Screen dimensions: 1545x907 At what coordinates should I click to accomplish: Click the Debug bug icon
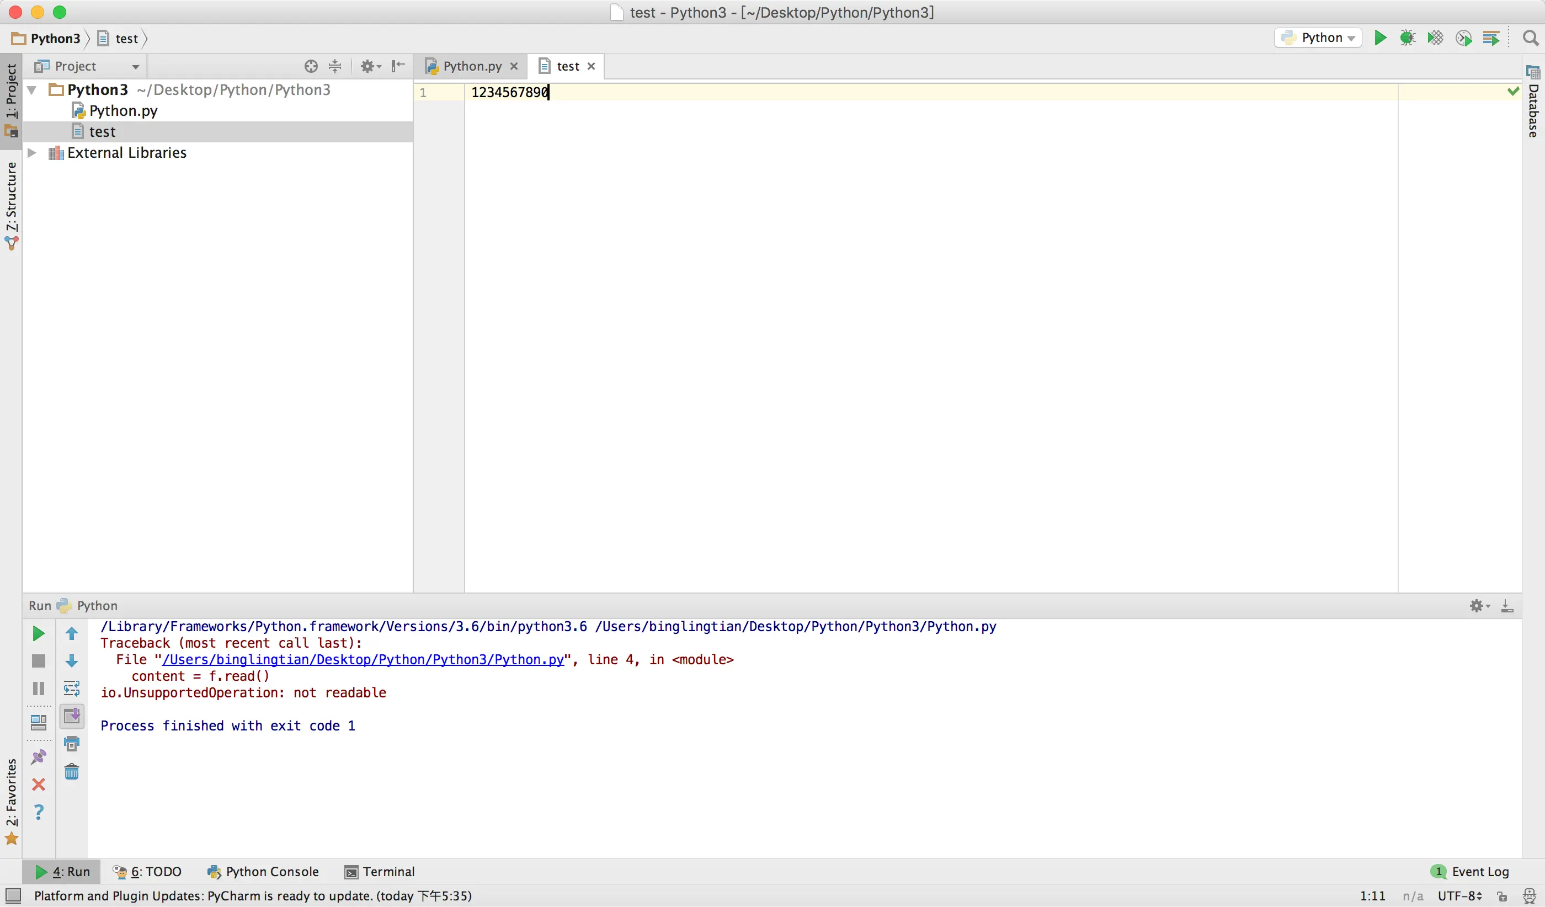pos(1408,38)
